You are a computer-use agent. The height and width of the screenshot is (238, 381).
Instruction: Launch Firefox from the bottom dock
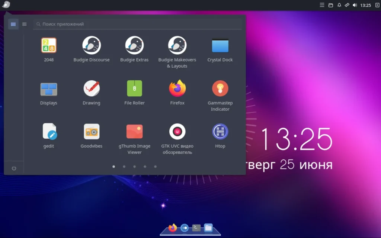pos(173,228)
